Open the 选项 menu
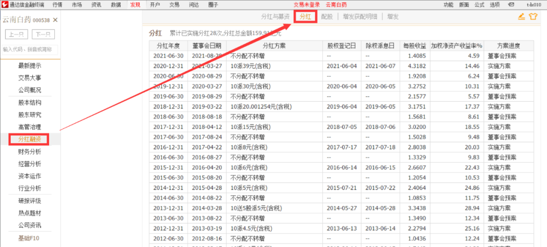Viewport: 547px width, 247px height. click(x=495, y=5)
